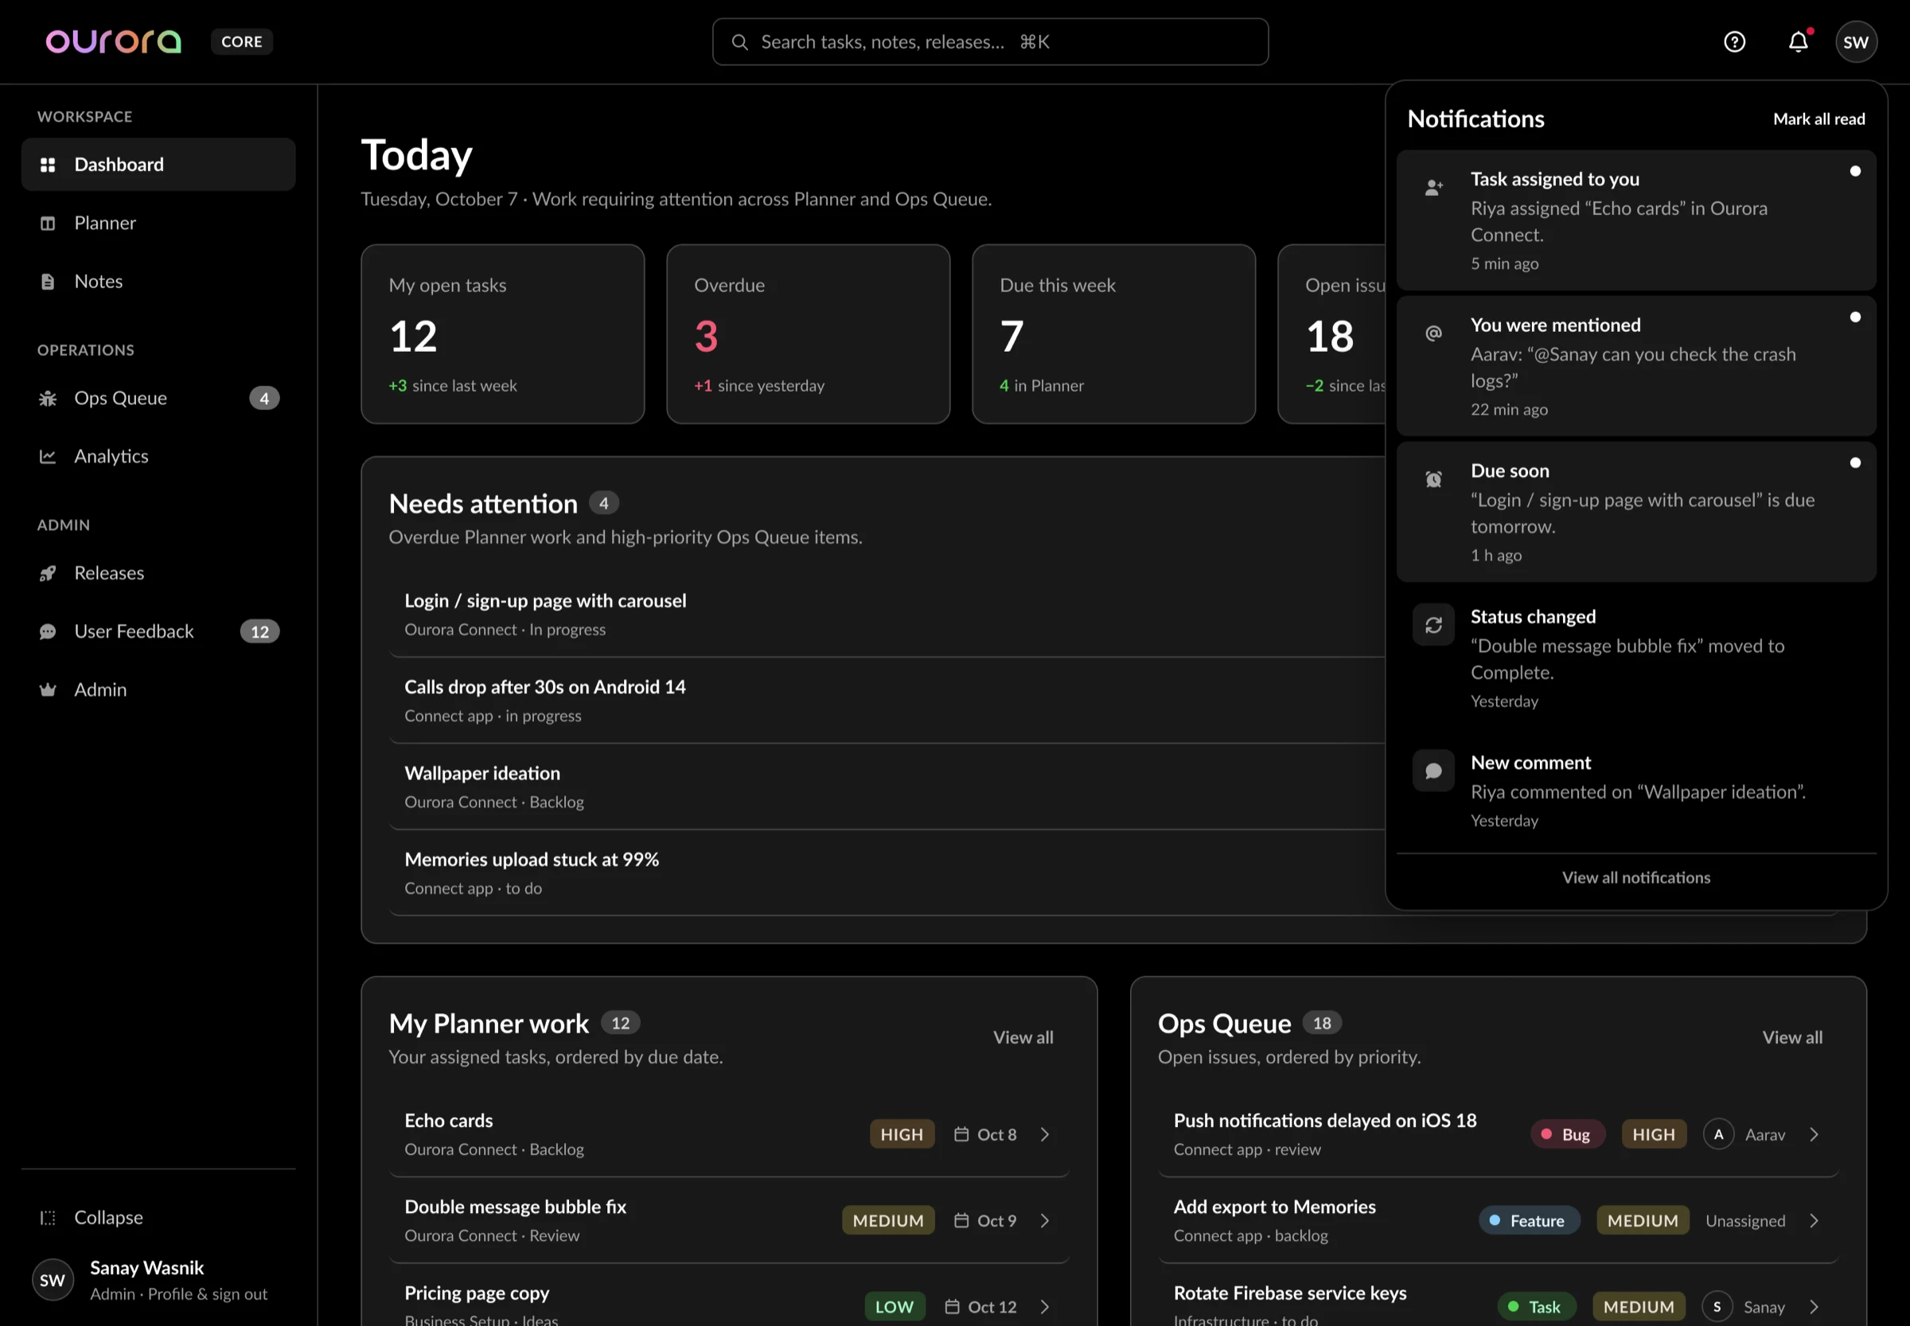This screenshot has height=1326, width=1910.
Task: Click the Ops Queue bug icon
Action: click(49, 398)
